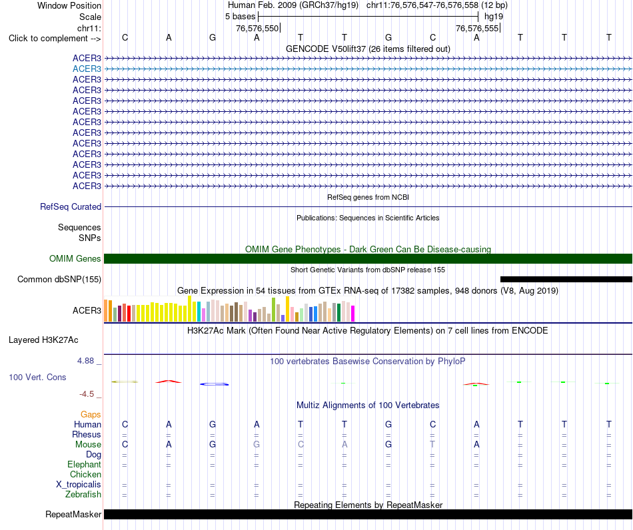This screenshot has height=530, width=633.
Task: Click the 'Rhesus' species row label
Action: coord(87,434)
